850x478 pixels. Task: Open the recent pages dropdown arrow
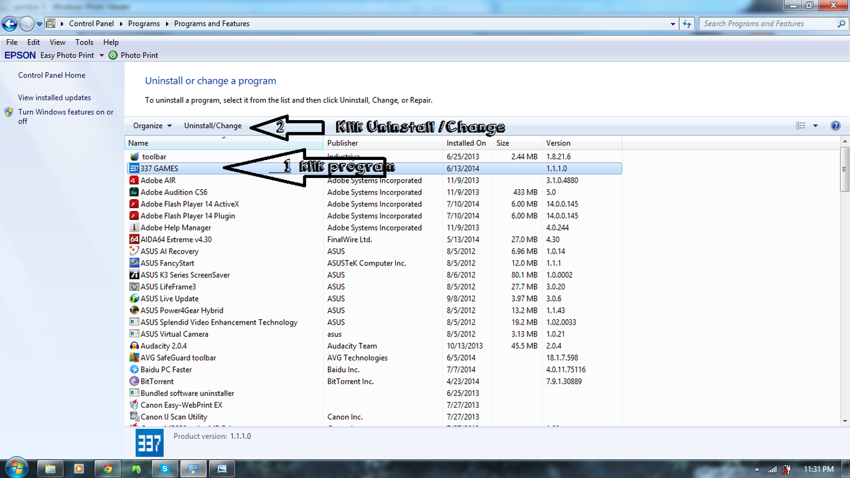coord(40,24)
